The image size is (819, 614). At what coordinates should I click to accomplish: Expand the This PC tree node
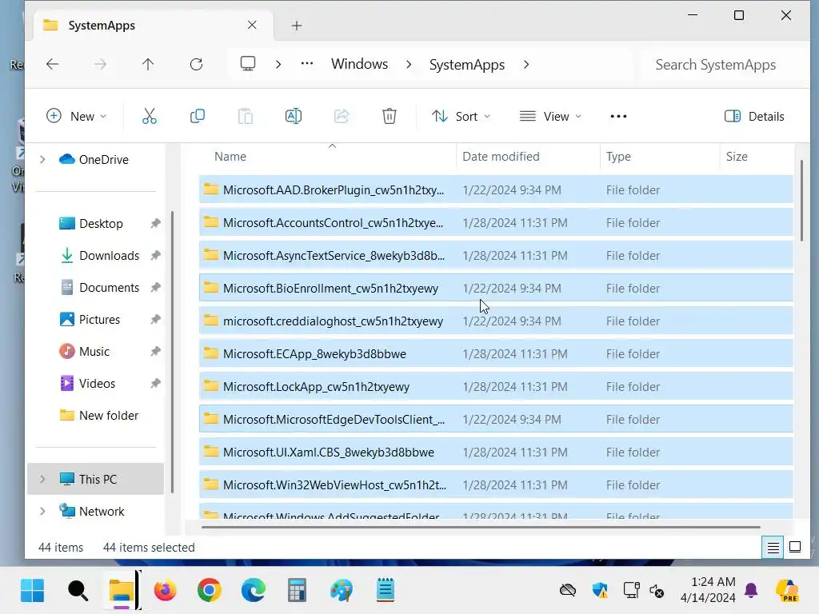(42, 479)
